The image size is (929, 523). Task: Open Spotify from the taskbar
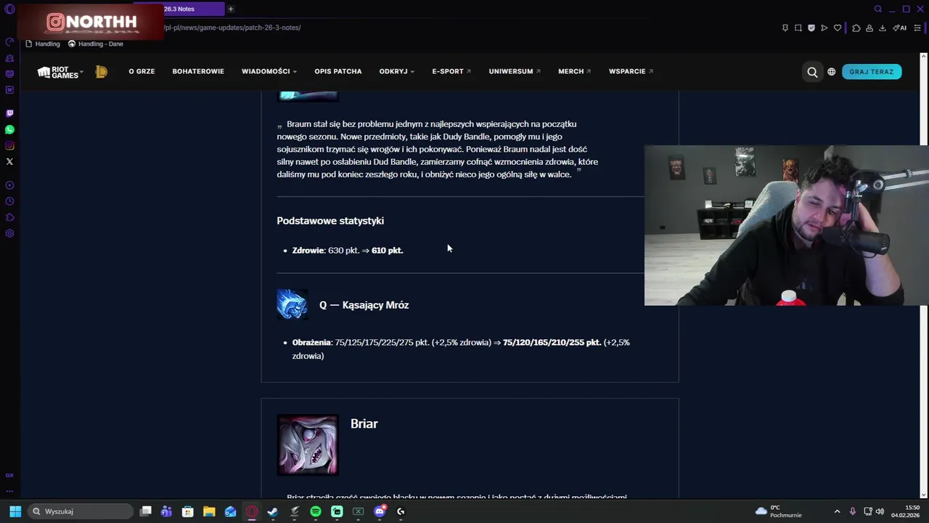click(x=316, y=511)
